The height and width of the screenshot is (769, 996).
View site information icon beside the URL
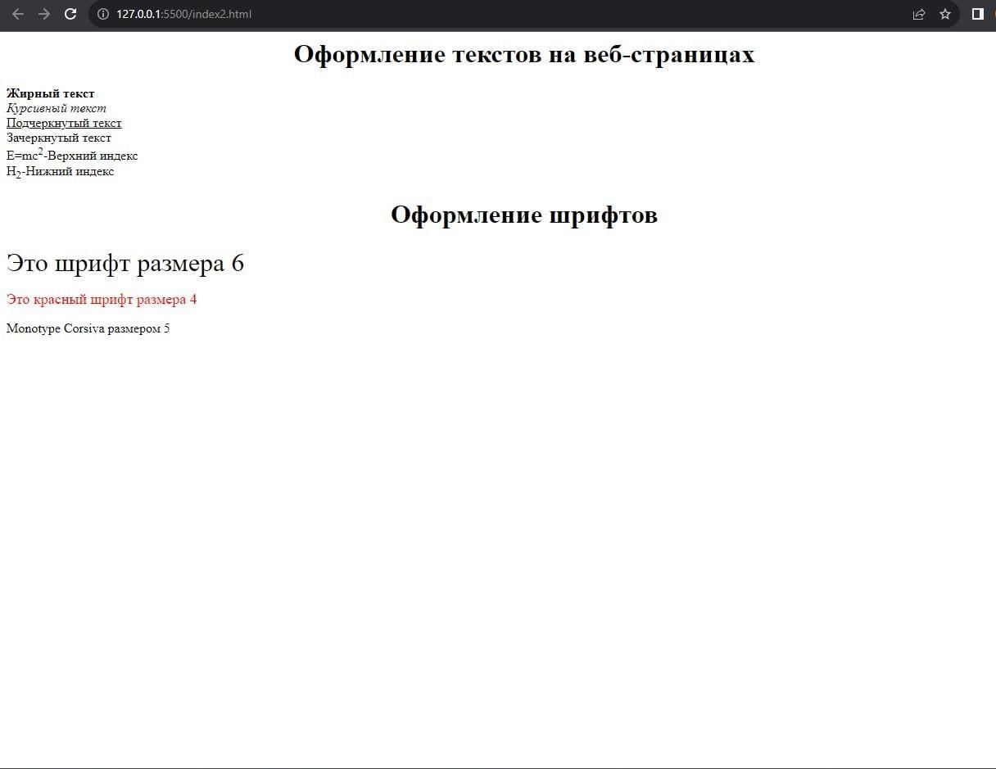click(x=103, y=14)
